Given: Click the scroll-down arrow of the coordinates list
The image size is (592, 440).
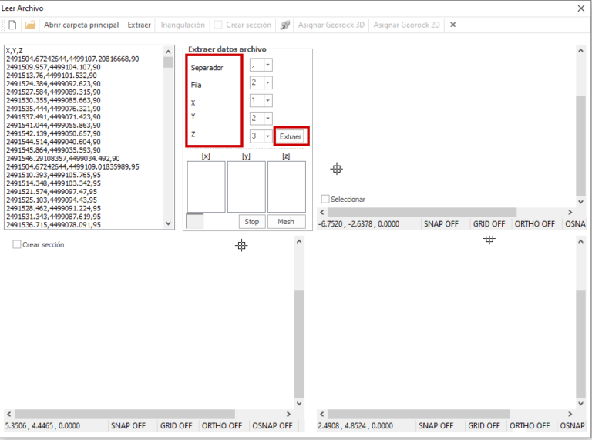Looking at the screenshot, I should [x=168, y=223].
